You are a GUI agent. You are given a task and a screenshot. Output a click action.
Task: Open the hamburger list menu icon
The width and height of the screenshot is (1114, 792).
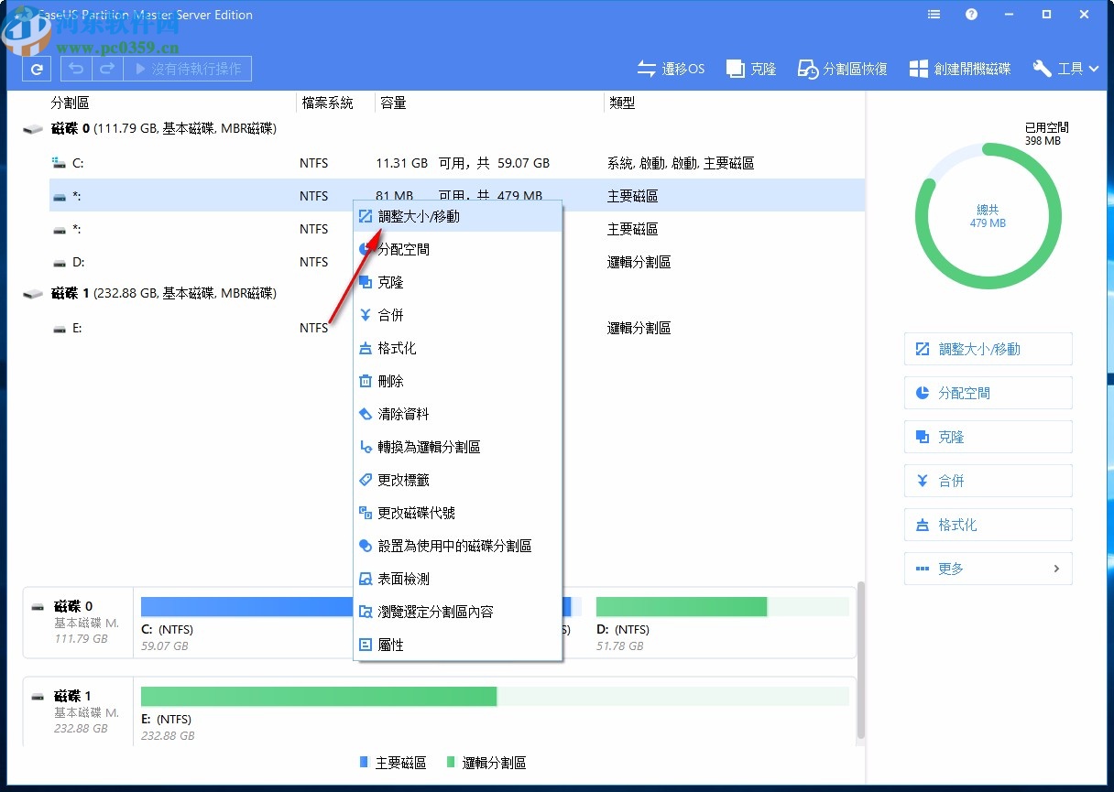pos(934,14)
